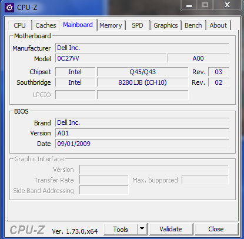The height and width of the screenshot is (239, 244).
Task: Click the Tools button
Action: pyautogui.click(x=121, y=229)
